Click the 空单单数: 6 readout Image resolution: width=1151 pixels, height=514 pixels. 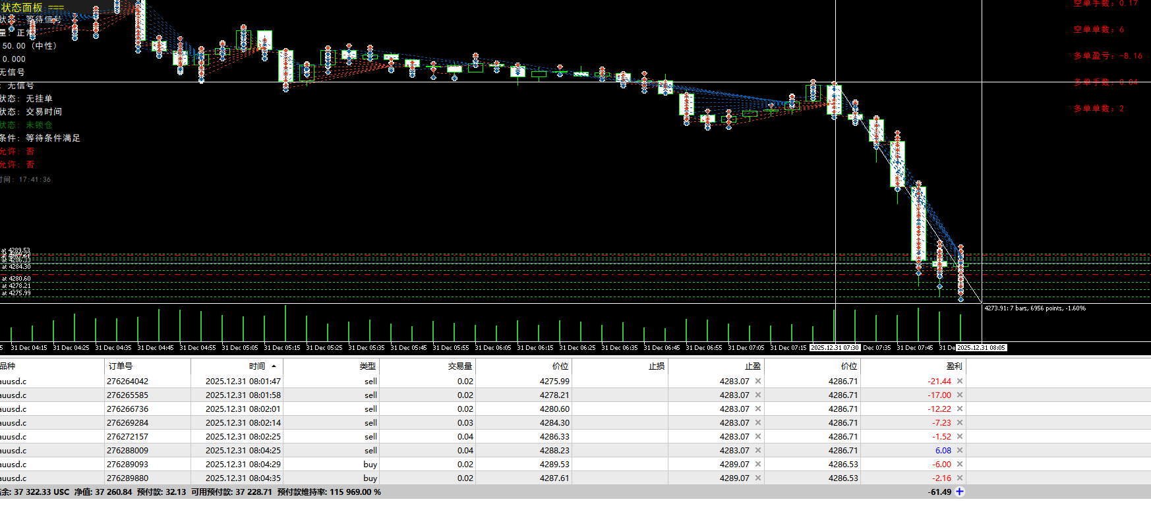1099,30
